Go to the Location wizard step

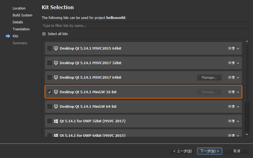tap(19, 8)
